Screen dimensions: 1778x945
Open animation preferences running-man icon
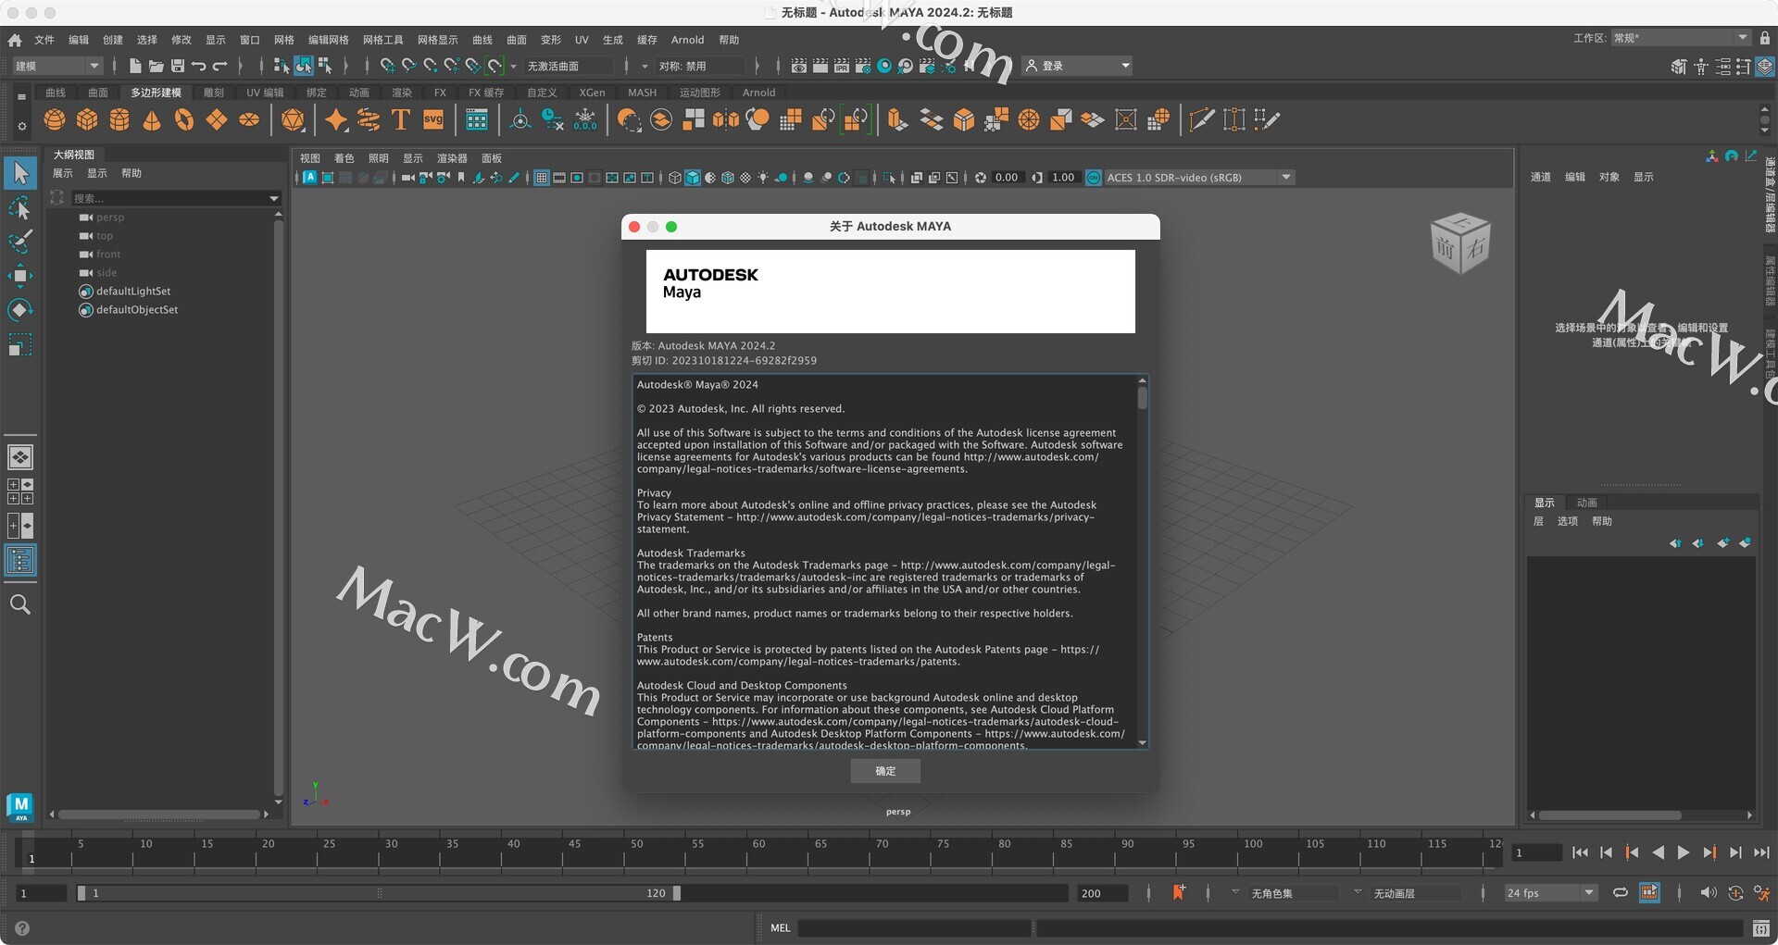pos(1761,892)
